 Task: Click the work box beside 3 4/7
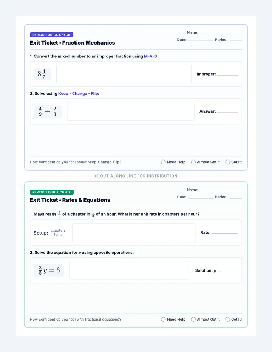tap(124, 74)
